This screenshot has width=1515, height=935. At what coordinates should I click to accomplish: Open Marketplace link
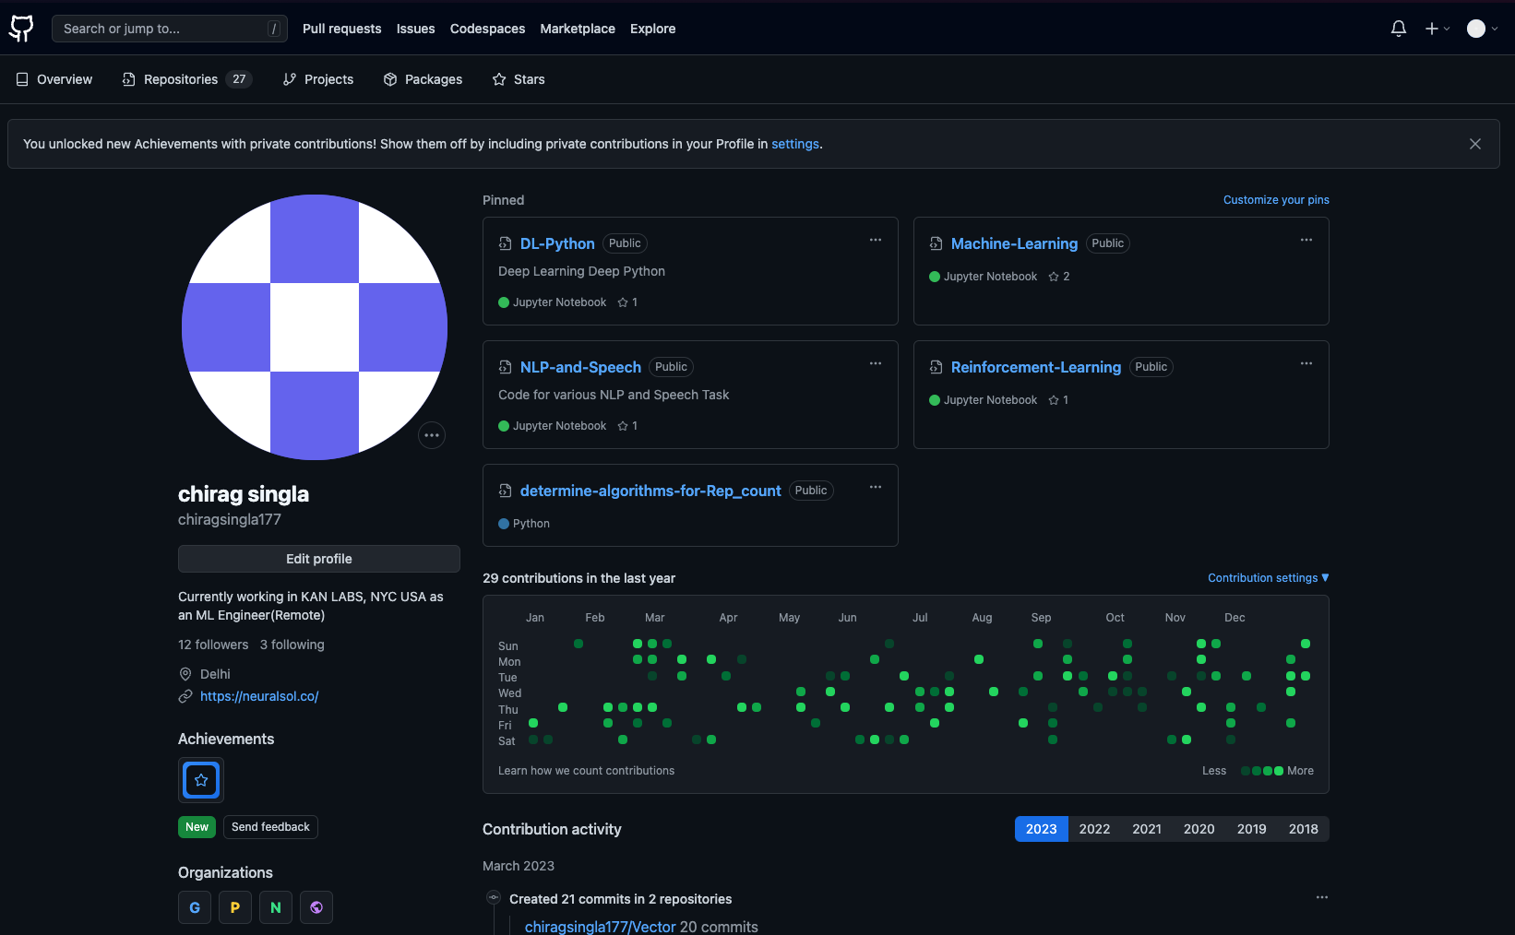coord(578,29)
